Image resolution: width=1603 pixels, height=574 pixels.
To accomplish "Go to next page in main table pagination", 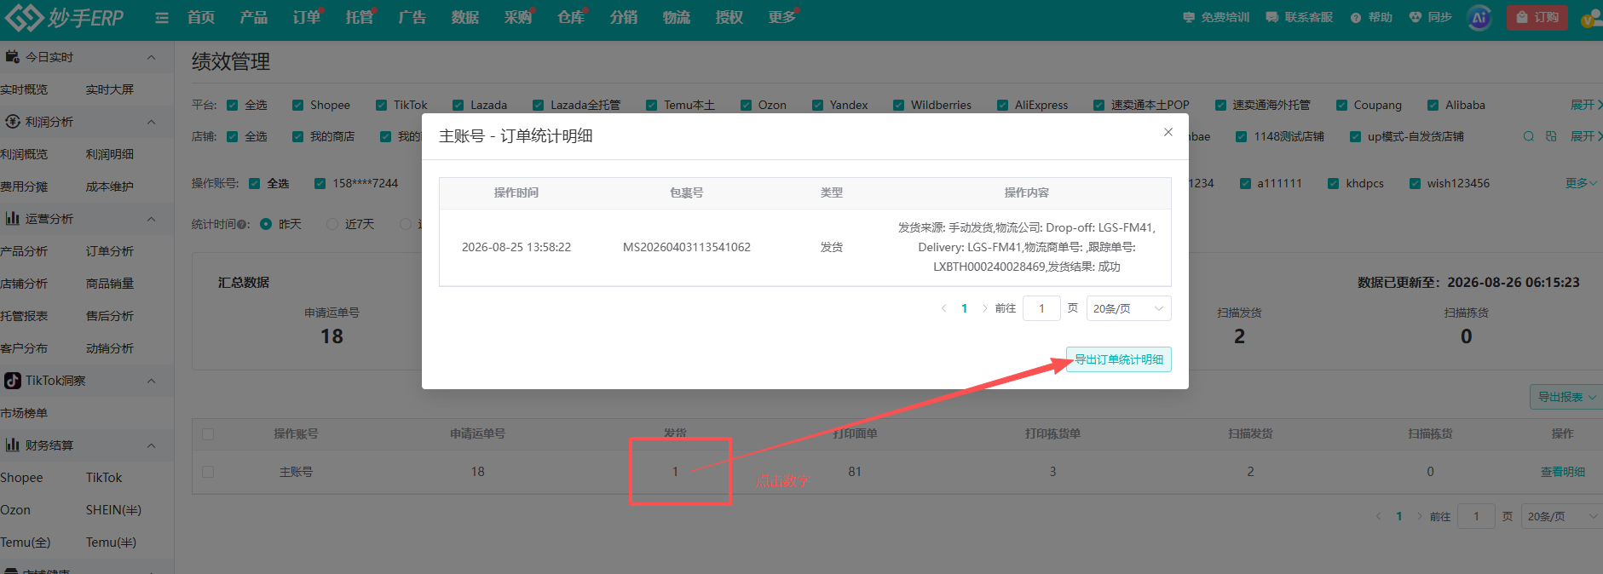I will (x=1420, y=516).
